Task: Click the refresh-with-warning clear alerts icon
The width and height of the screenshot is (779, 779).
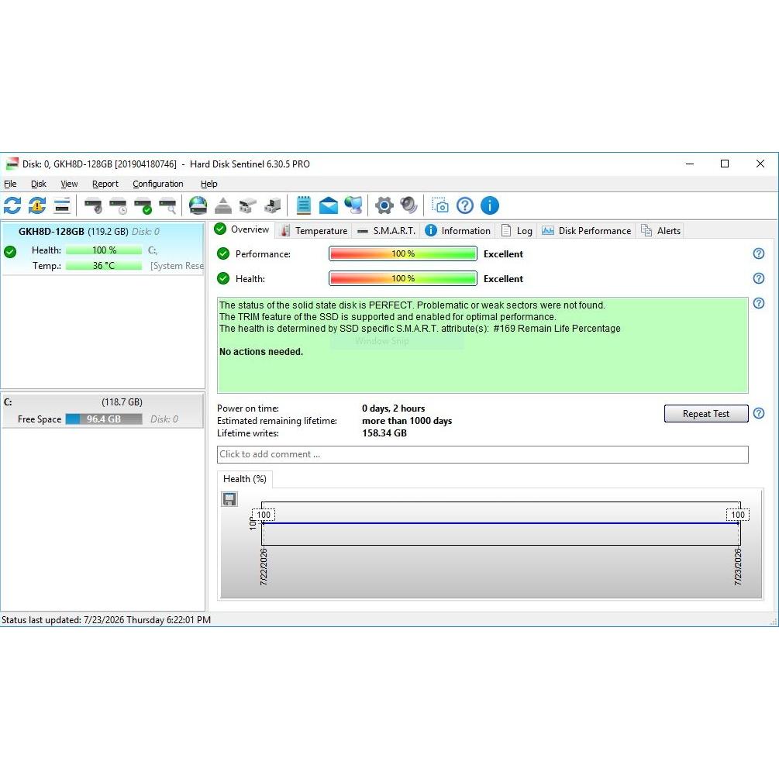Action: point(37,205)
